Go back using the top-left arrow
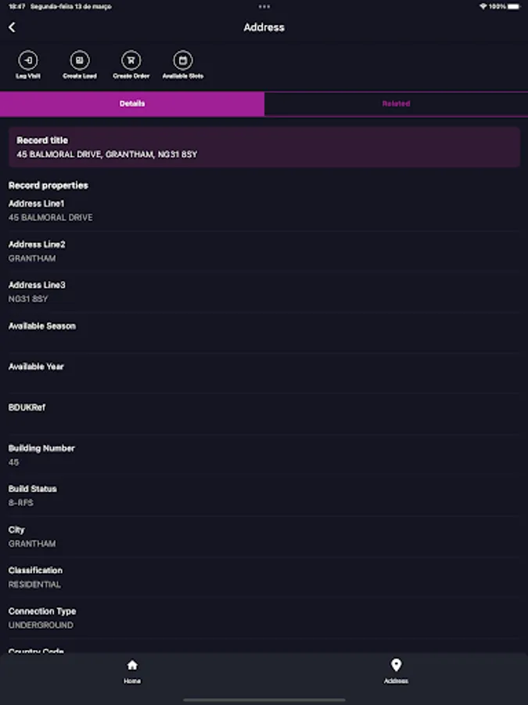The height and width of the screenshot is (705, 528). [x=12, y=27]
